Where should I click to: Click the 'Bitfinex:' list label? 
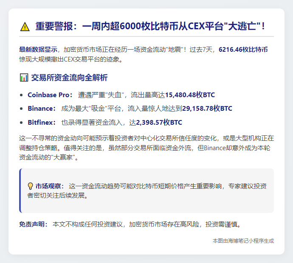click(x=42, y=123)
